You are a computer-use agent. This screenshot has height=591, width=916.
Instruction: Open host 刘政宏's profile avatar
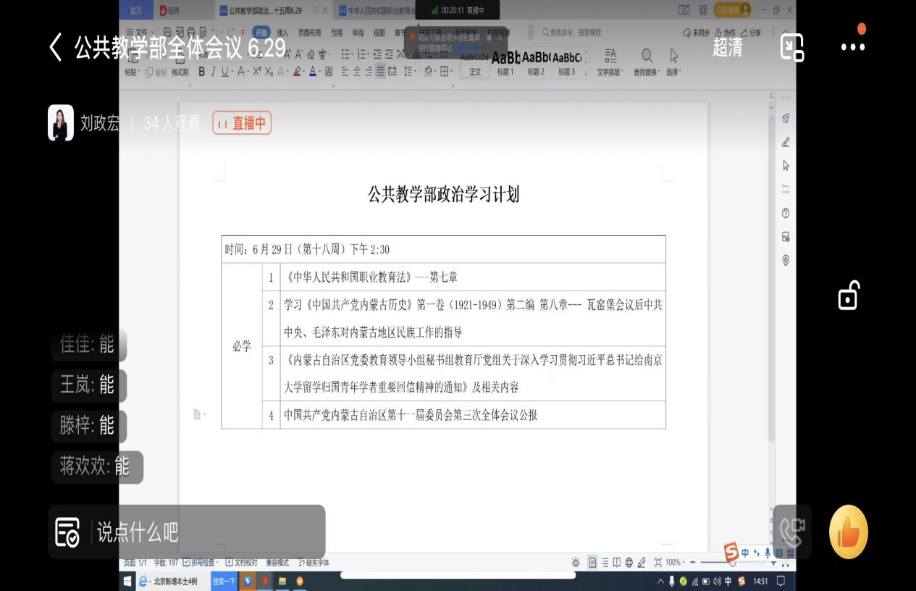(x=61, y=123)
